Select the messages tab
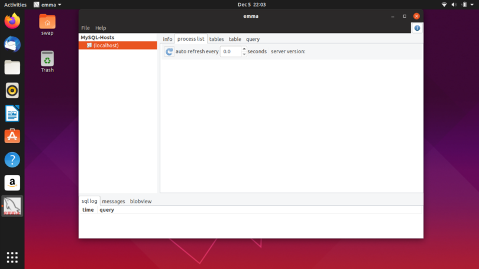 [114, 201]
